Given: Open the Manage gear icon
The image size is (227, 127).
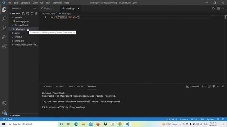Looking at the screenshot, I should [4, 112].
